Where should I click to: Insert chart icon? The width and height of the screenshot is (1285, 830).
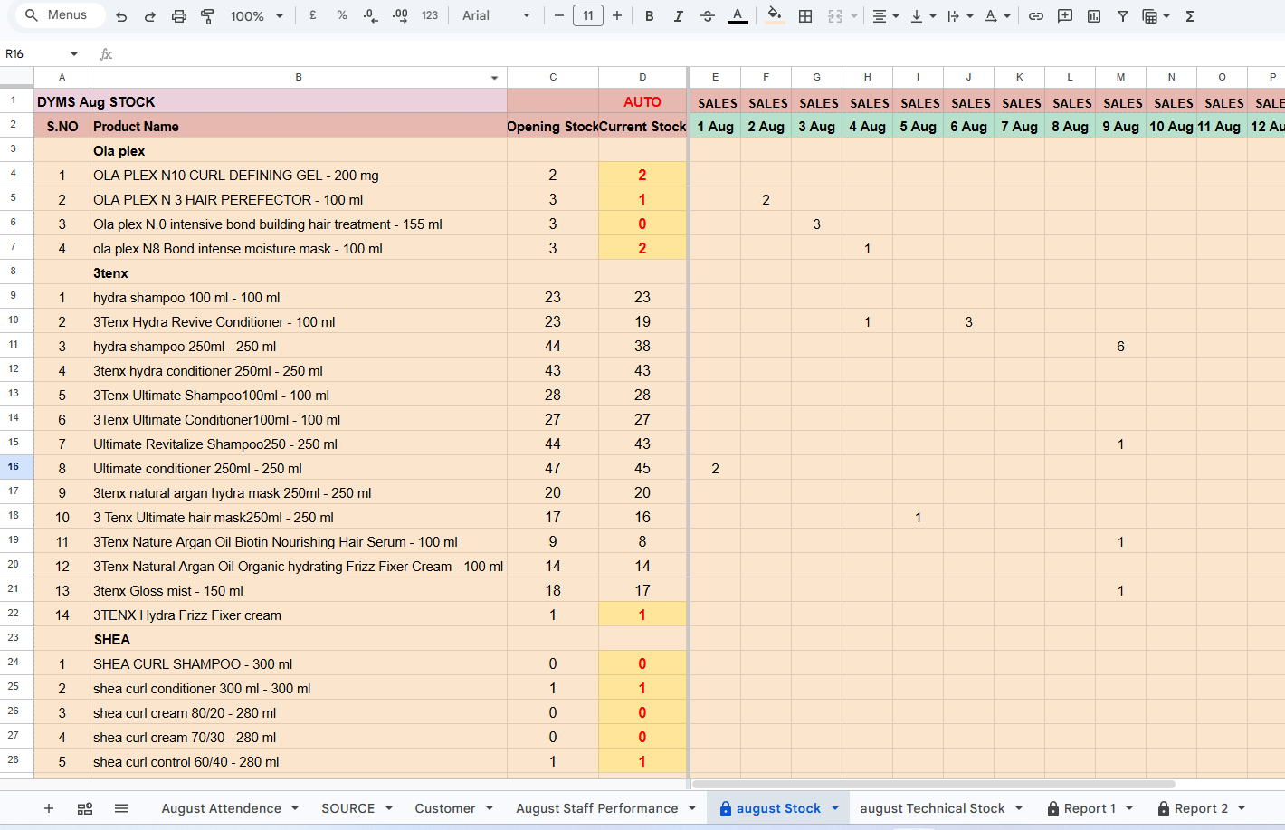1094,15
